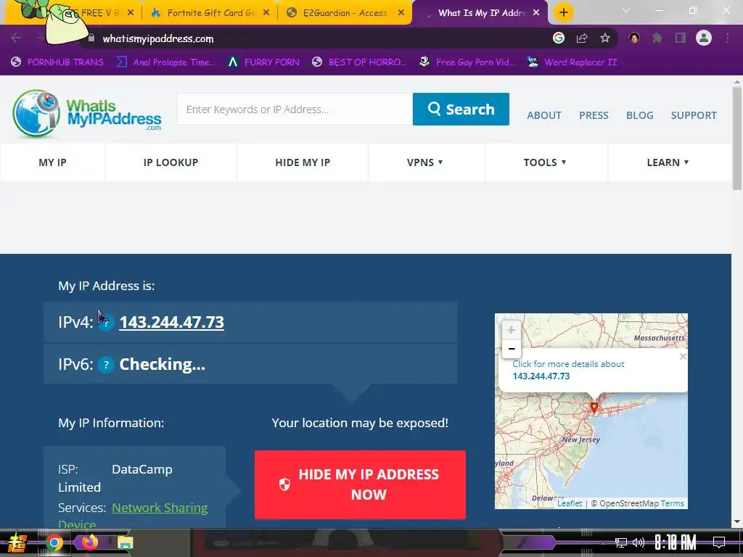Screen dimensions: 743x557
Task: Click the IPv4 question mark help icon
Action: (x=106, y=323)
